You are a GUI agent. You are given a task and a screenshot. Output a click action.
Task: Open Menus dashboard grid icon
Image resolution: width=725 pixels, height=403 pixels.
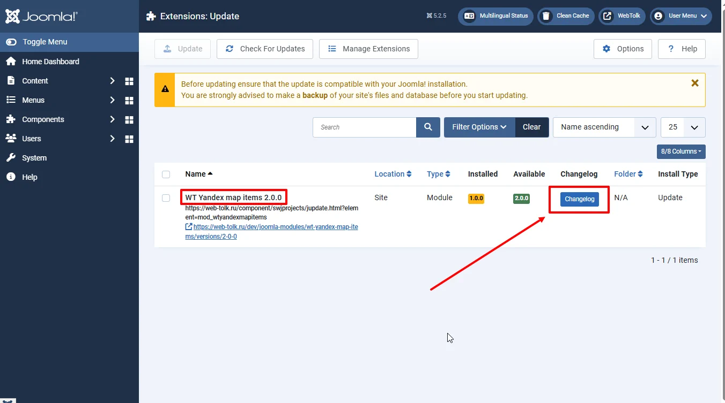point(129,101)
